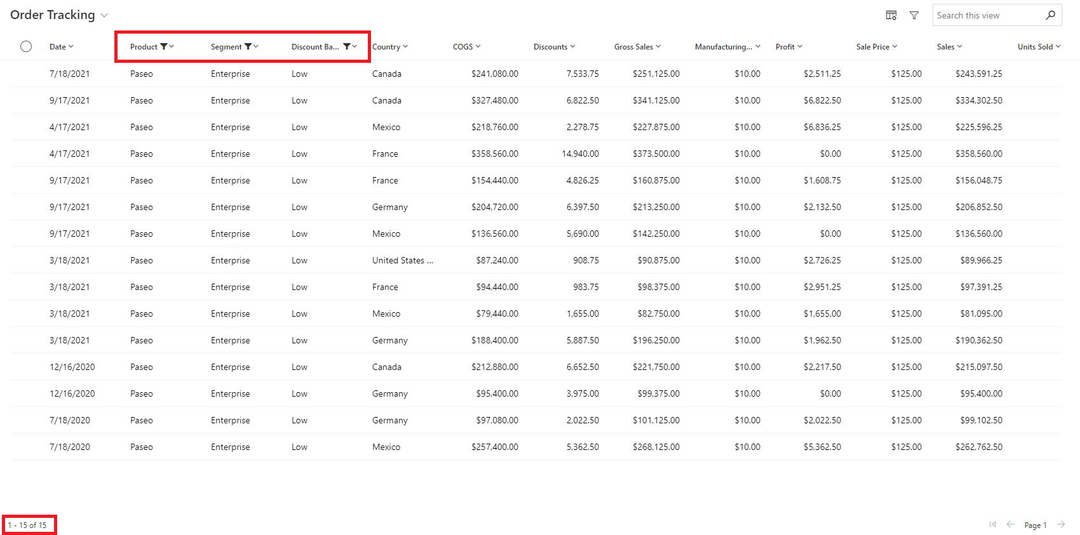
Task: Open the Date column dropdown
Action: [x=71, y=46]
